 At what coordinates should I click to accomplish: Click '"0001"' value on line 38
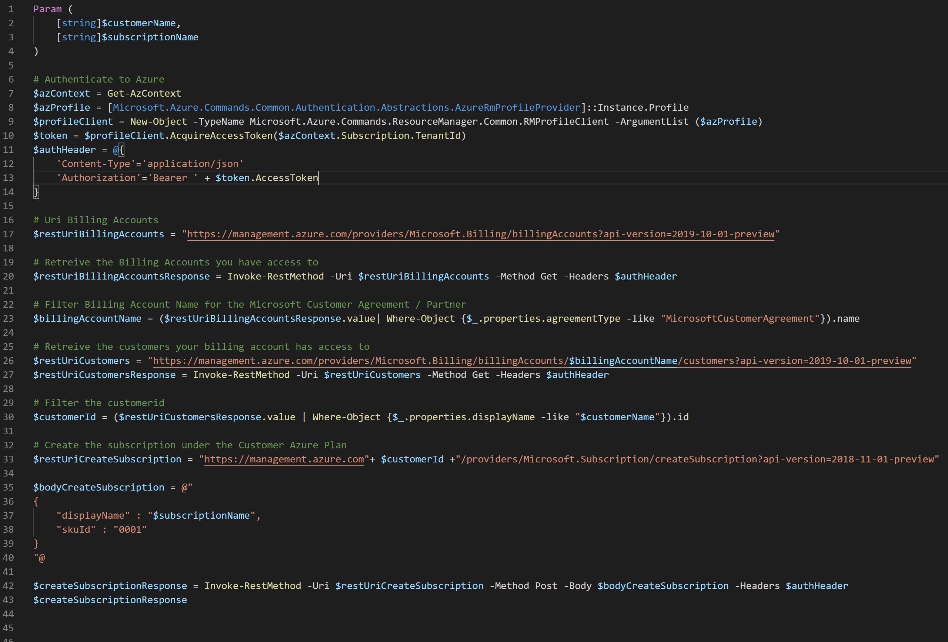[x=130, y=530]
